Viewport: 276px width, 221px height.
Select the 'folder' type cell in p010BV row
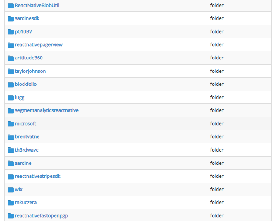tap(231, 31)
